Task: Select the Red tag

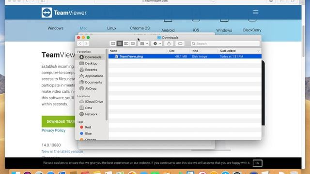Action: (x=85, y=127)
